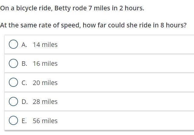The height and width of the screenshot is (135, 194).
Task: Select the radio button for option D
Action: 13,101
